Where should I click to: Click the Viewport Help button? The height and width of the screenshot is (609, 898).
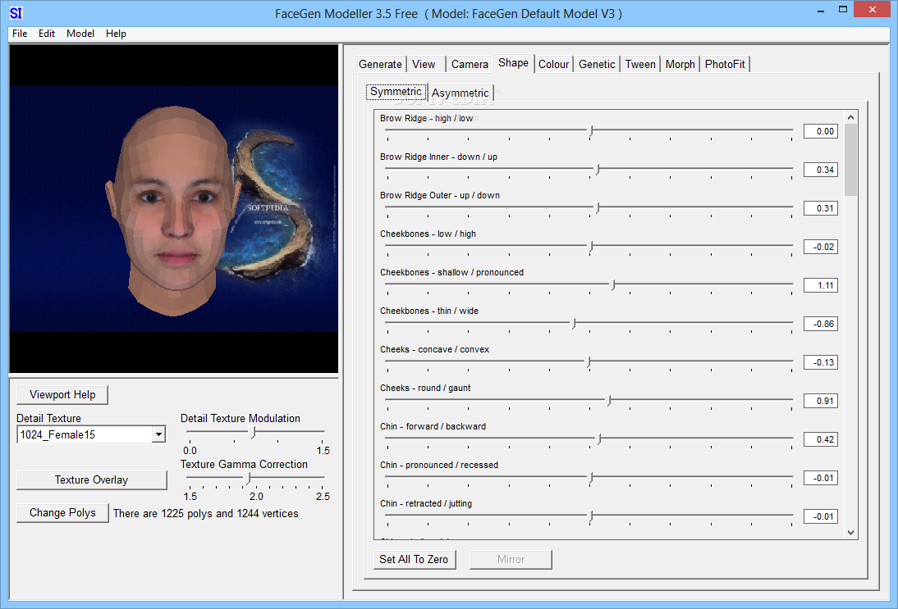[x=62, y=394]
